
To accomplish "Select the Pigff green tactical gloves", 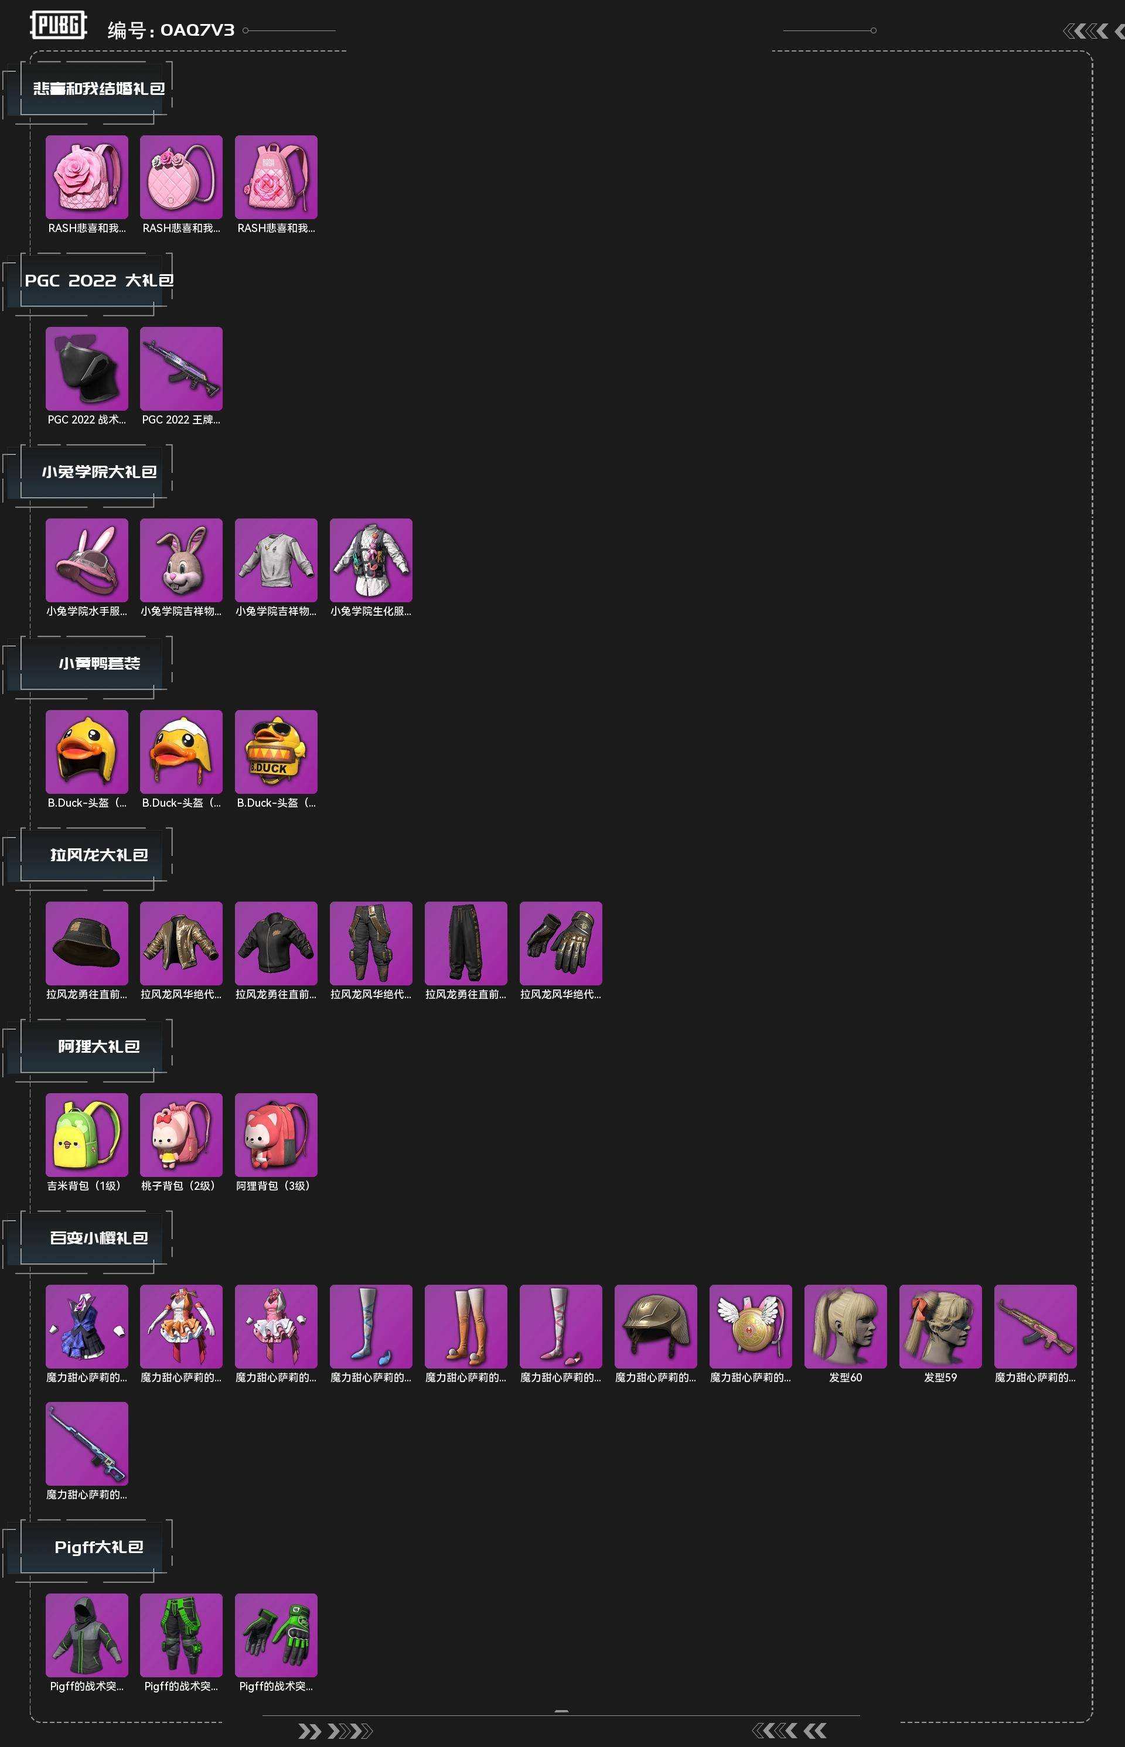I will point(276,1635).
